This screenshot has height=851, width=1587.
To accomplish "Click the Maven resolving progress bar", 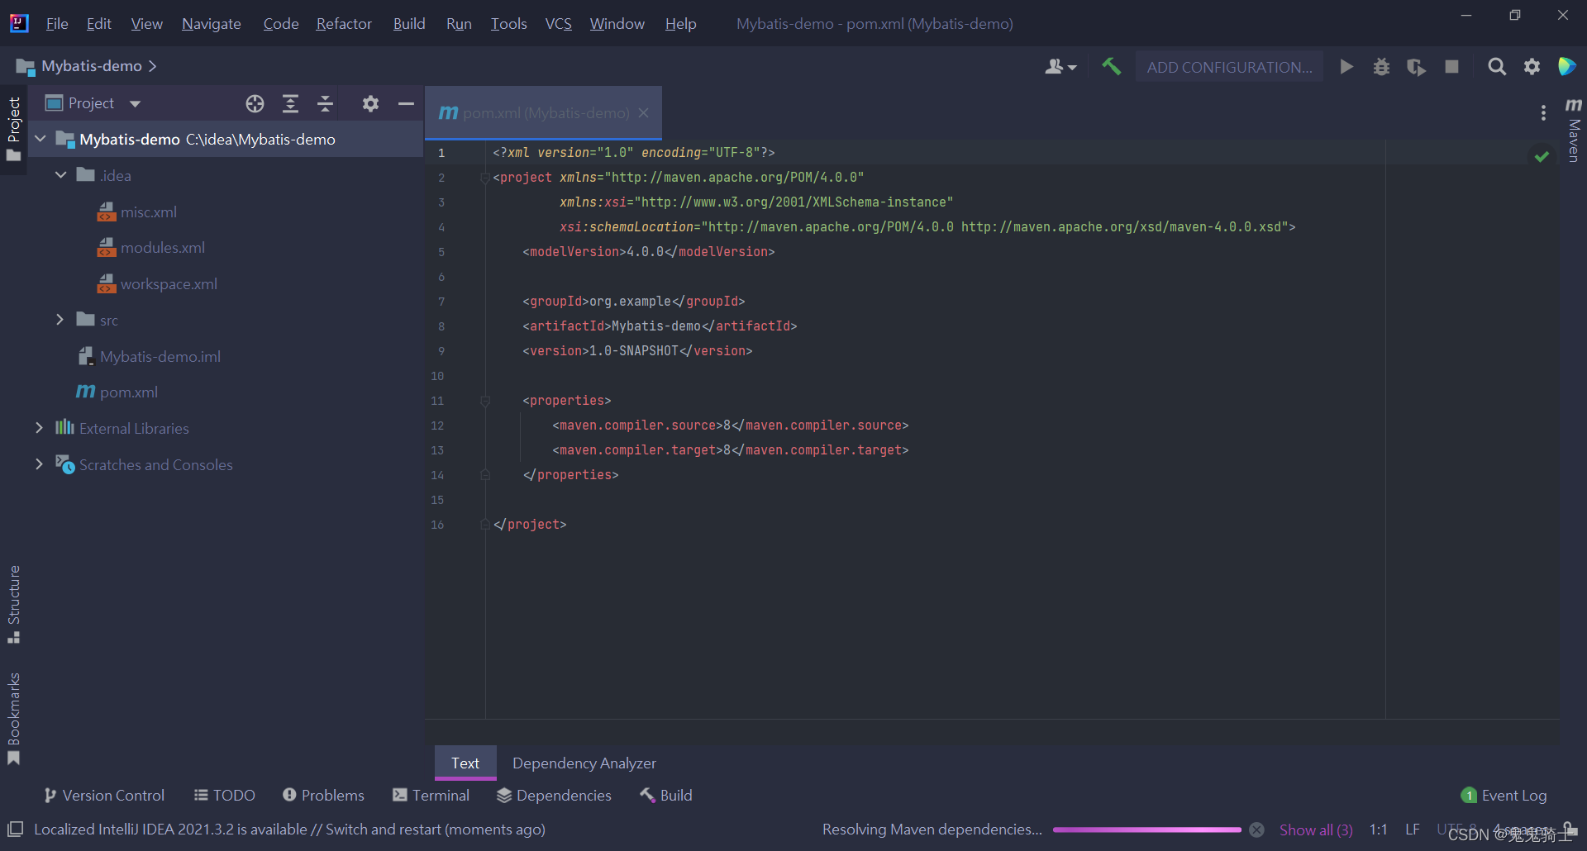I will (1146, 830).
